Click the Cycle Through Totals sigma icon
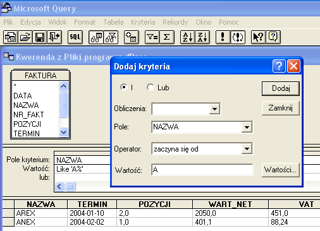Screen dimensions: 320x231 [167, 37]
